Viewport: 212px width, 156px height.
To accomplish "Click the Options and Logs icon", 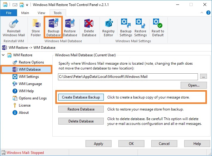I will click(15, 98).
